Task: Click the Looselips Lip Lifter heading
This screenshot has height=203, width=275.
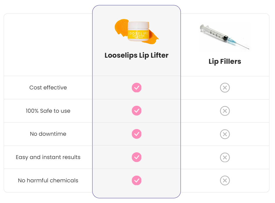Action: click(x=136, y=55)
